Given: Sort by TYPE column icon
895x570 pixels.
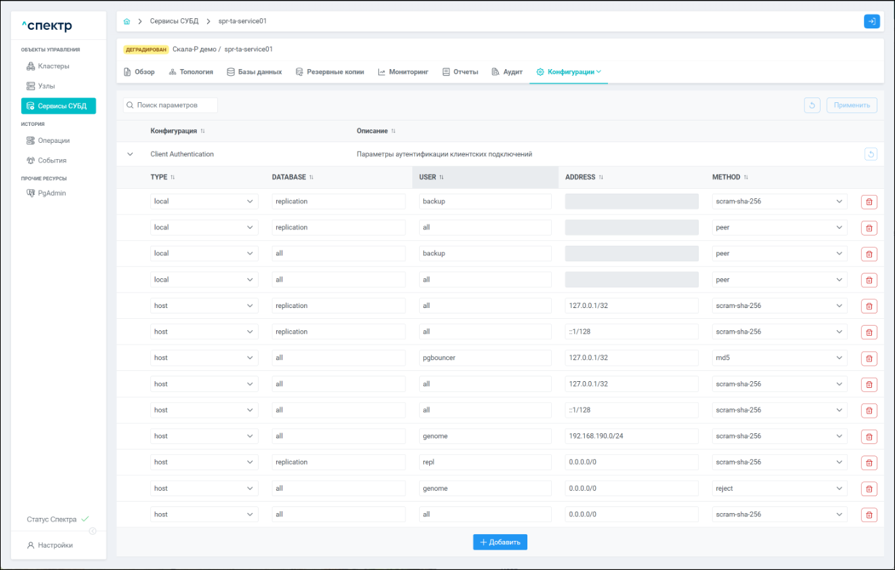Looking at the screenshot, I should [173, 177].
